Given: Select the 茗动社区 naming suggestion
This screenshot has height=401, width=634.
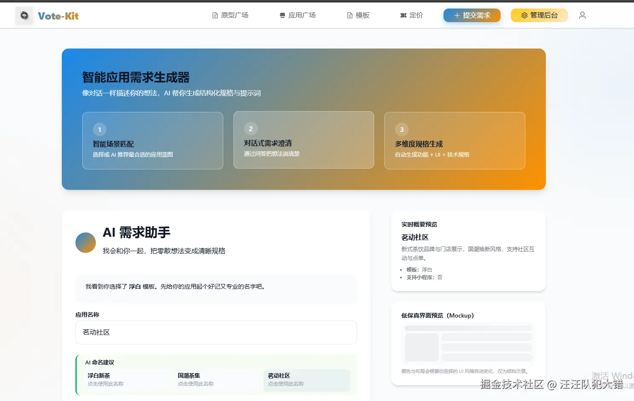Looking at the screenshot, I should pos(306,379).
